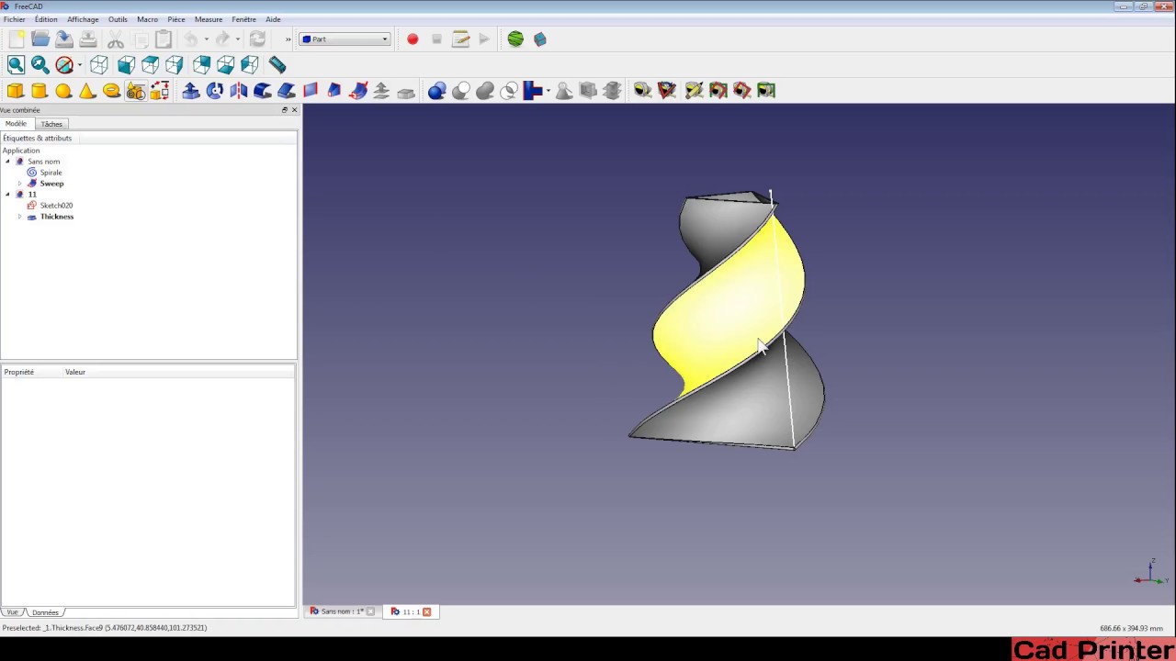Screen dimensions: 1176x661
Task: Click the Join objects blue T icon
Action: pos(533,90)
